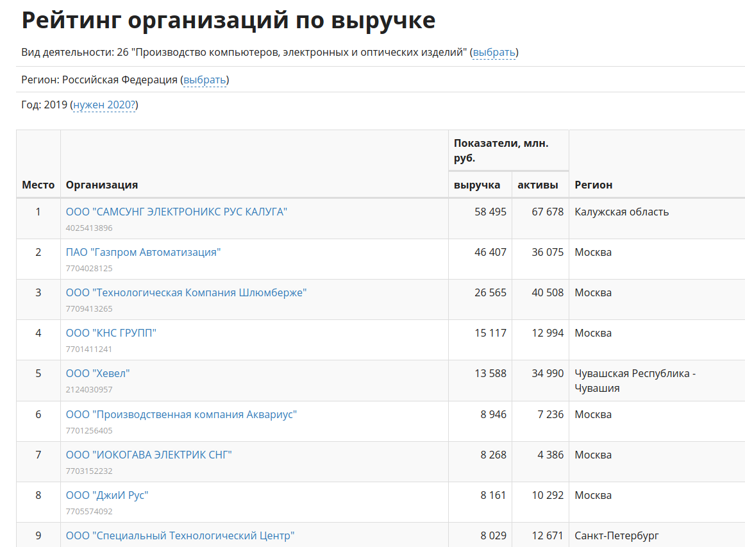This screenshot has height=547, width=745.
Task: Open ООО "ИОКОГАВА ЭЛЕКТРИК СНГ" link
Action: coord(149,455)
